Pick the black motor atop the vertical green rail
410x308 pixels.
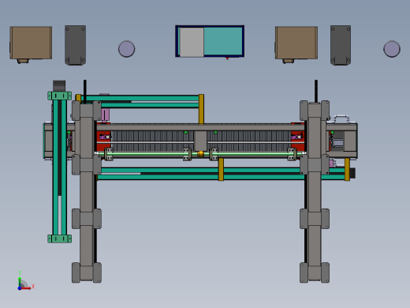click(x=59, y=86)
